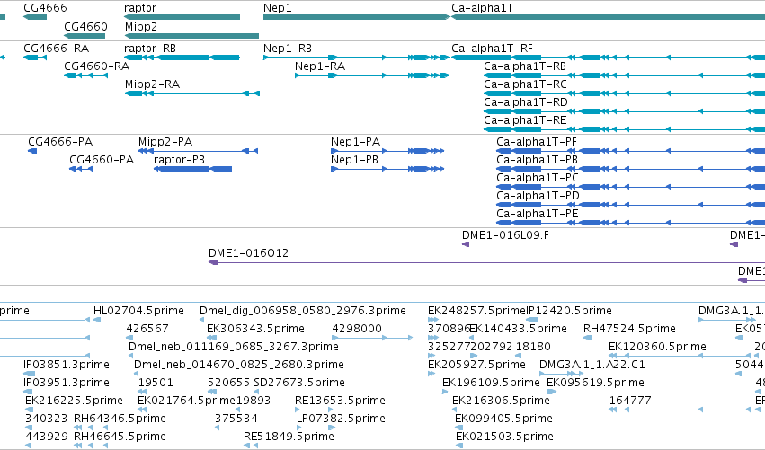Click Dmel_dig_006958_0580_2976.3prime feature
Viewport: 765px width, 450px height.
[x=201, y=320]
